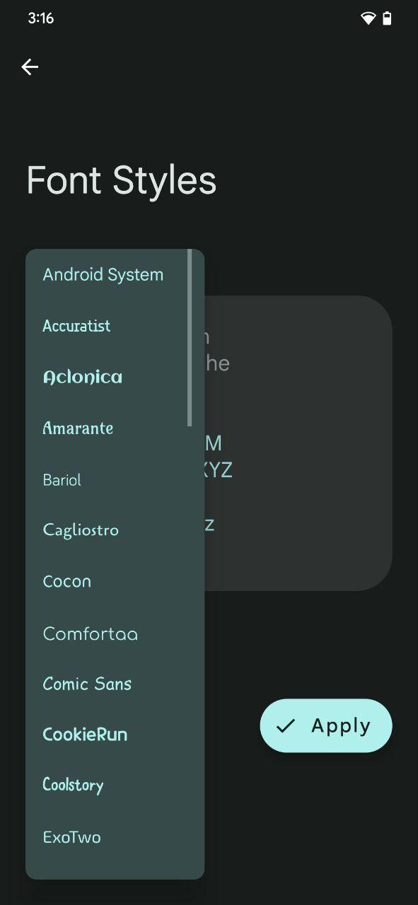Pick Aclonica from the font list
The width and height of the screenshot is (418, 905).
tap(115, 377)
